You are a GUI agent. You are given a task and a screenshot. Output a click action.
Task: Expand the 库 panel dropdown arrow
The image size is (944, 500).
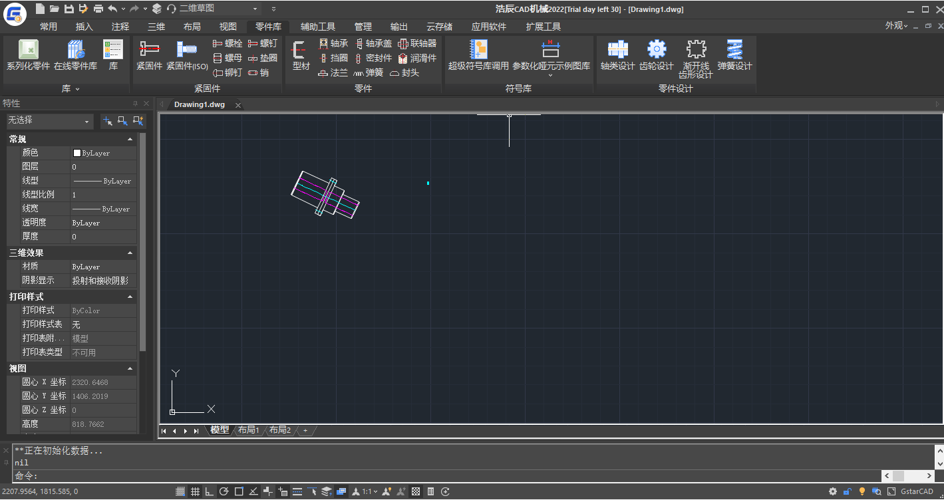click(77, 89)
